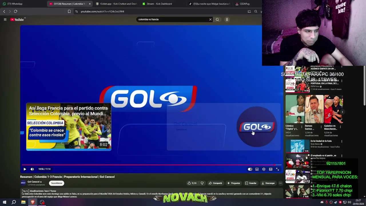This screenshot has width=366, height=206.
Task: Dislike the video
Action: pyautogui.click(x=202, y=183)
